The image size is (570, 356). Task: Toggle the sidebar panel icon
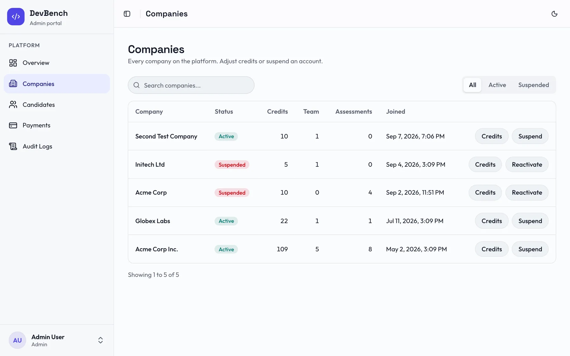127,14
